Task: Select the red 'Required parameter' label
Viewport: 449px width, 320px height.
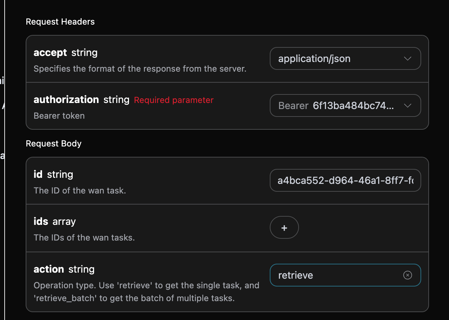Action: click(x=174, y=100)
